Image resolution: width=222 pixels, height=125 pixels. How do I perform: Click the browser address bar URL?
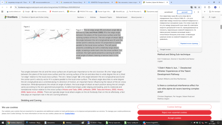pos(49,7)
